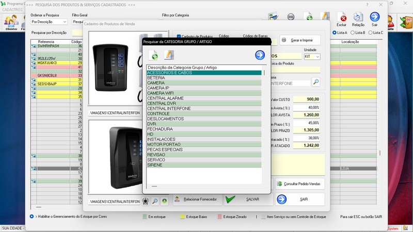The image size is (413, 232).
Task: Click the blue arrow exit icon in category dialog
Action: click(260, 55)
